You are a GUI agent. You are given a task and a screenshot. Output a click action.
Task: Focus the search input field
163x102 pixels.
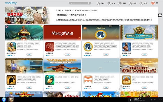point(80,3)
